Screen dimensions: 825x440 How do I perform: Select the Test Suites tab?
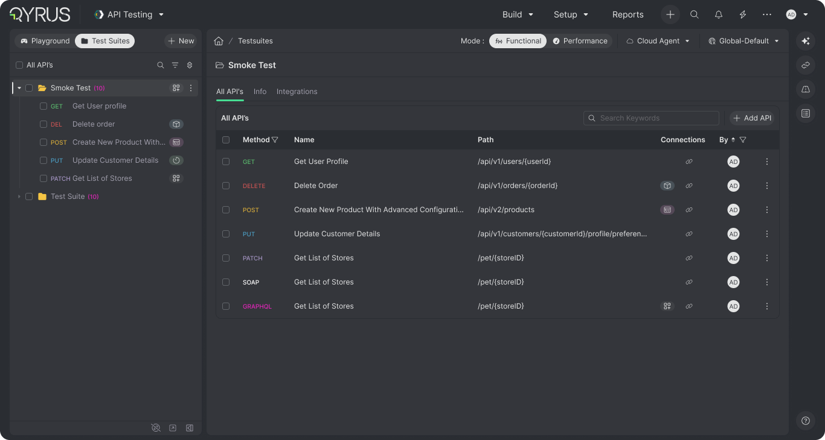pos(105,41)
